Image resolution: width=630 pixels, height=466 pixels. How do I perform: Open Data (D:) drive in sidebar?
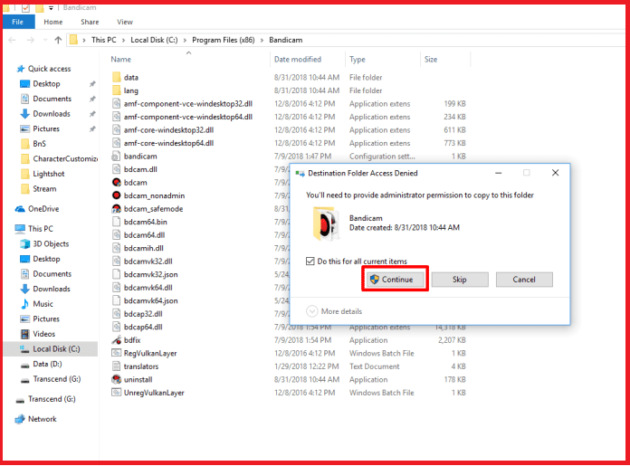pyautogui.click(x=47, y=364)
